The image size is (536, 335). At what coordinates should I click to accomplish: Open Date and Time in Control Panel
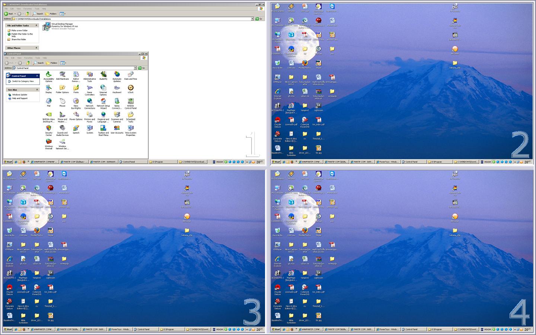[131, 76]
